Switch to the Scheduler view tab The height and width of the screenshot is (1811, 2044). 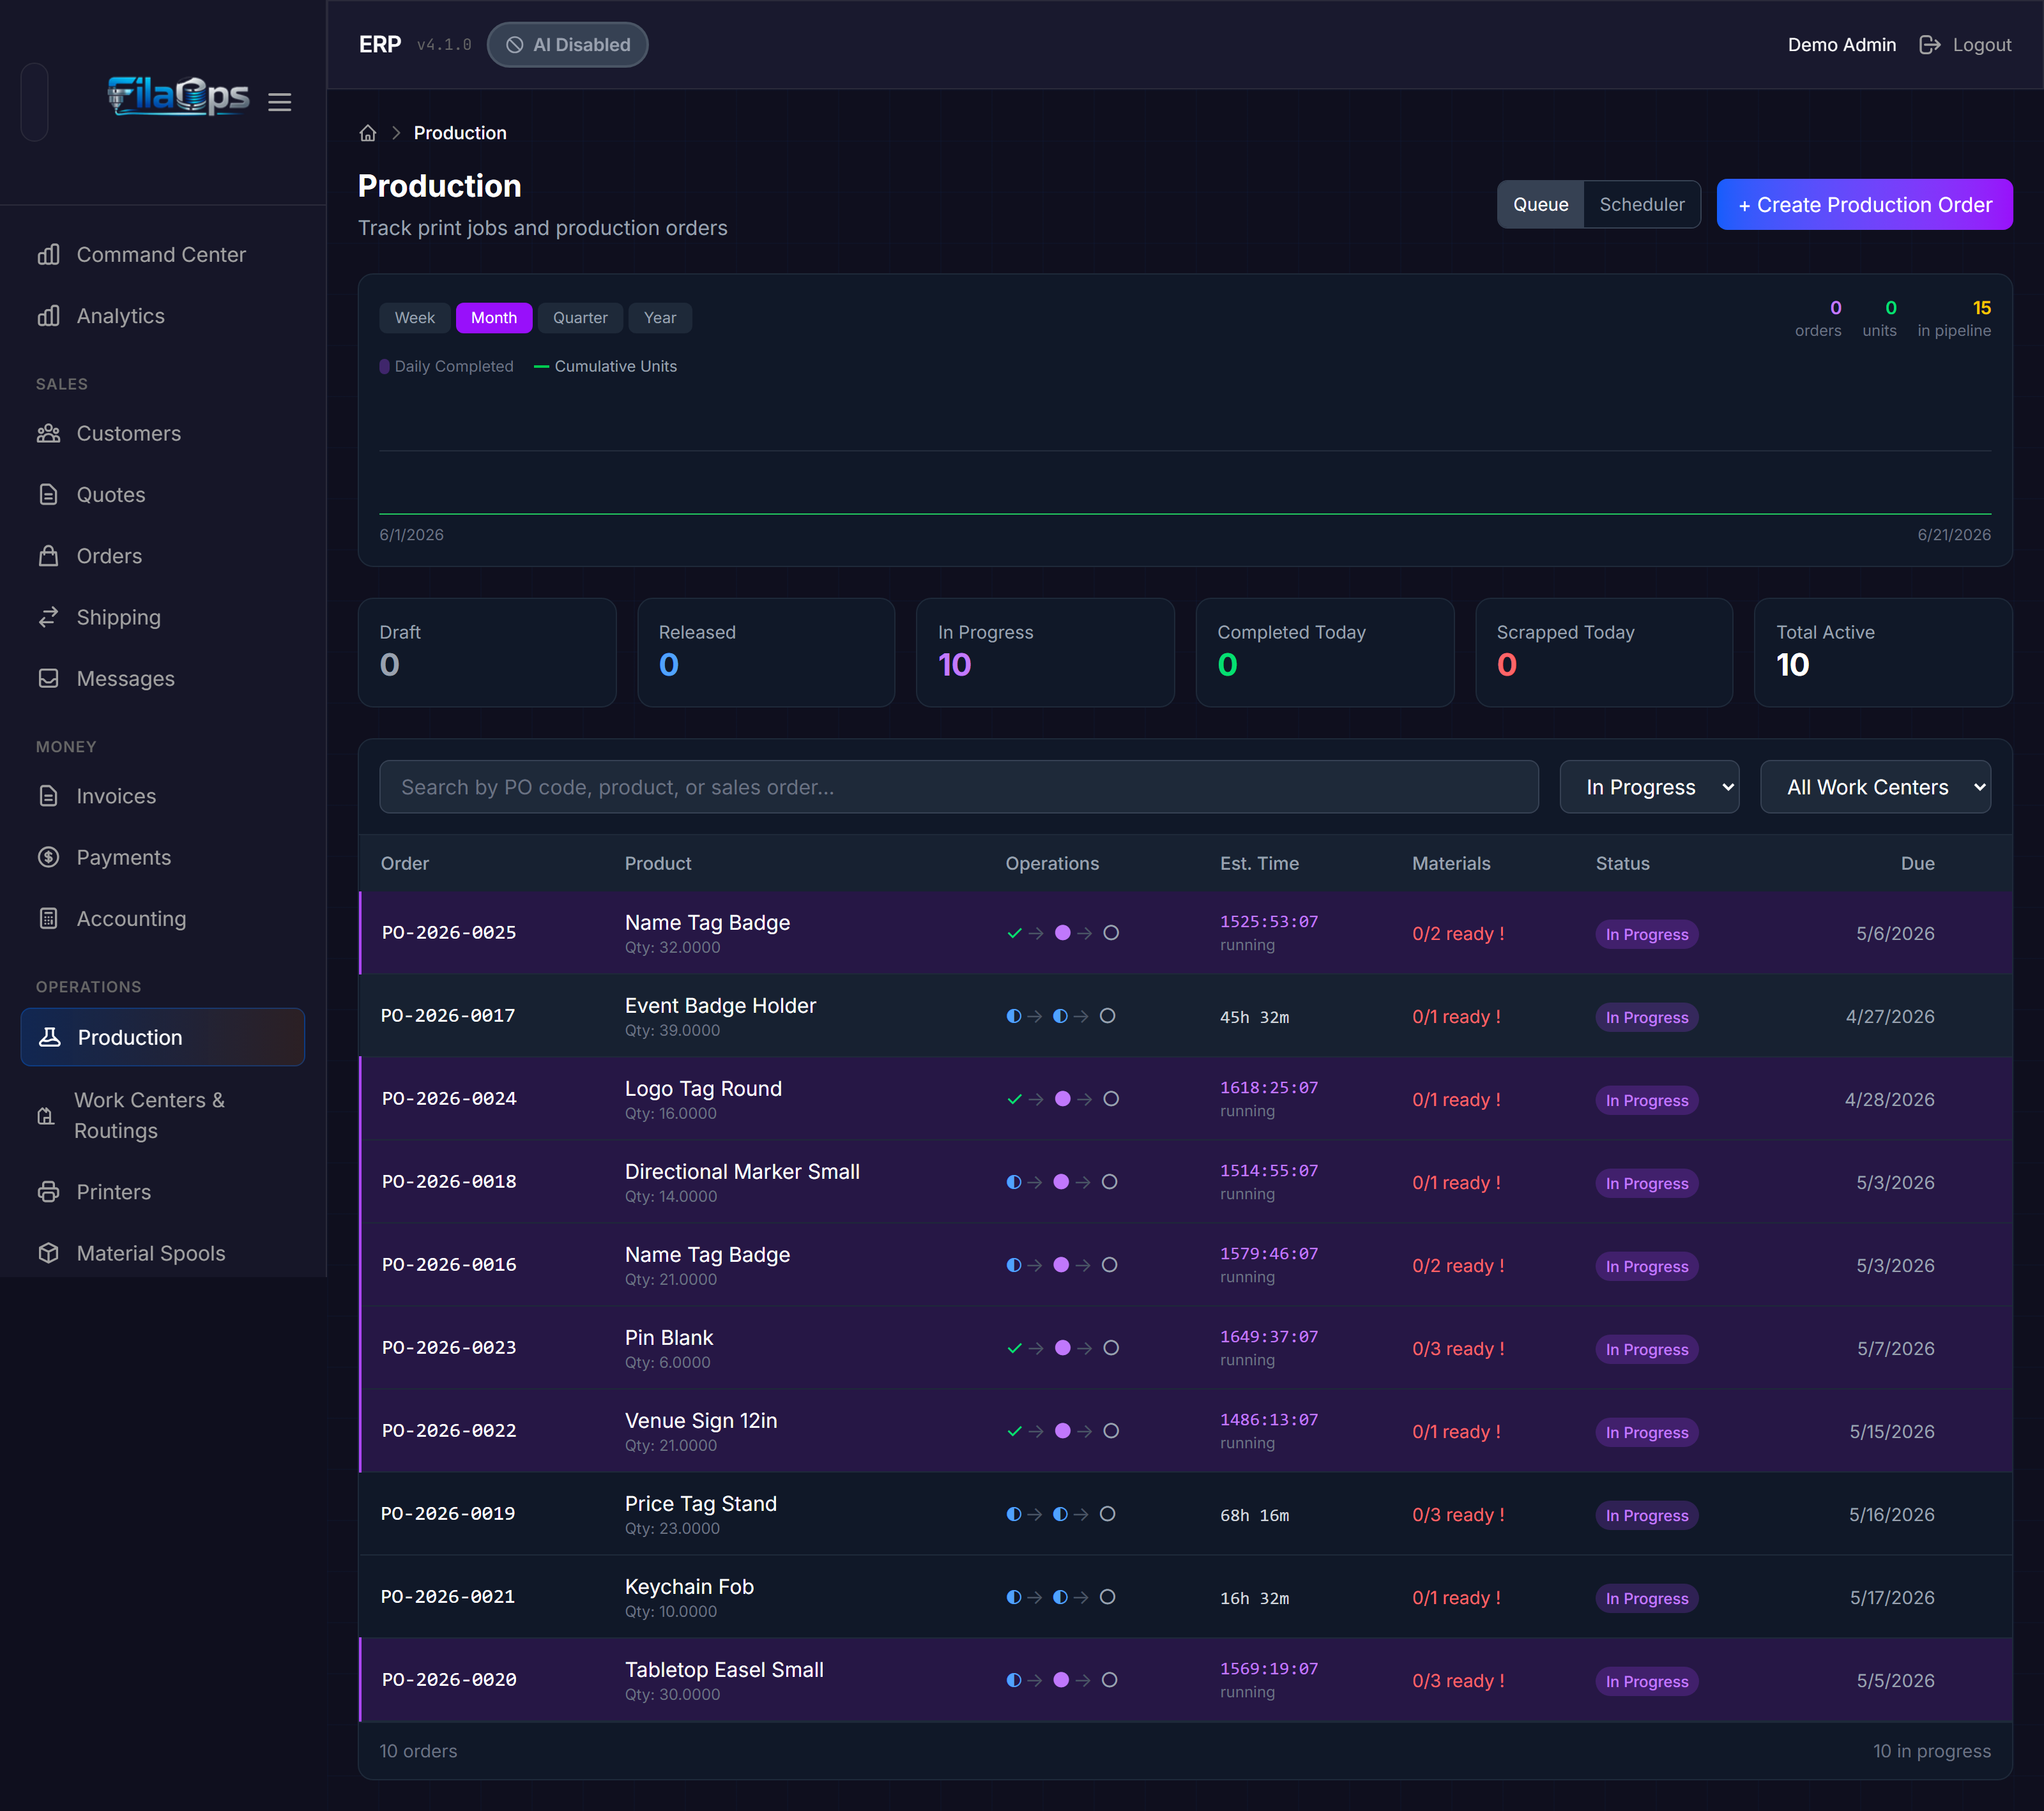pyautogui.click(x=1642, y=205)
